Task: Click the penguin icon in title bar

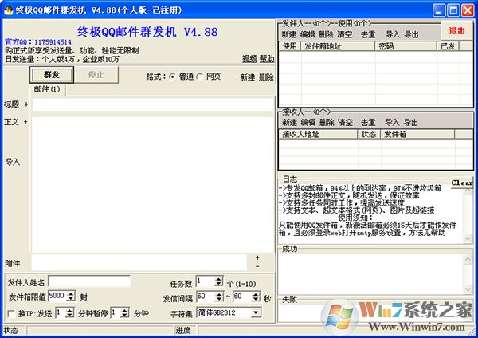Action: [8, 10]
